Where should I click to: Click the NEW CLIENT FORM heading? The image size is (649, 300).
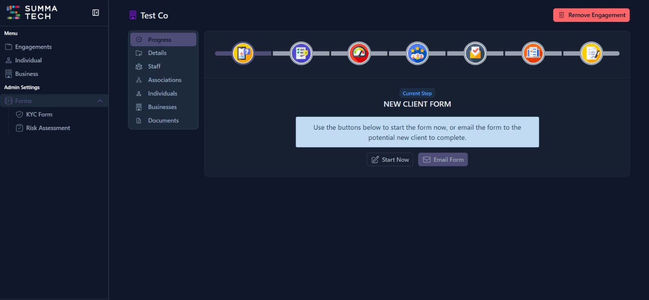pyautogui.click(x=417, y=104)
